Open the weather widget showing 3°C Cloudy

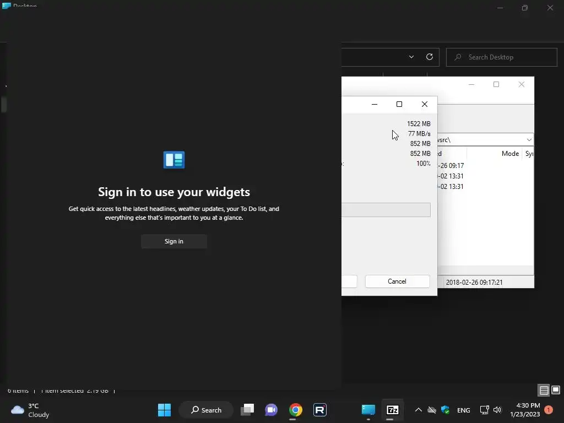[x=30, y=410]
